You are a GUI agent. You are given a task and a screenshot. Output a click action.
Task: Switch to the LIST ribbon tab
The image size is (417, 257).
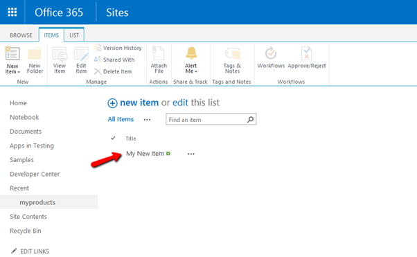pos(74,35)
